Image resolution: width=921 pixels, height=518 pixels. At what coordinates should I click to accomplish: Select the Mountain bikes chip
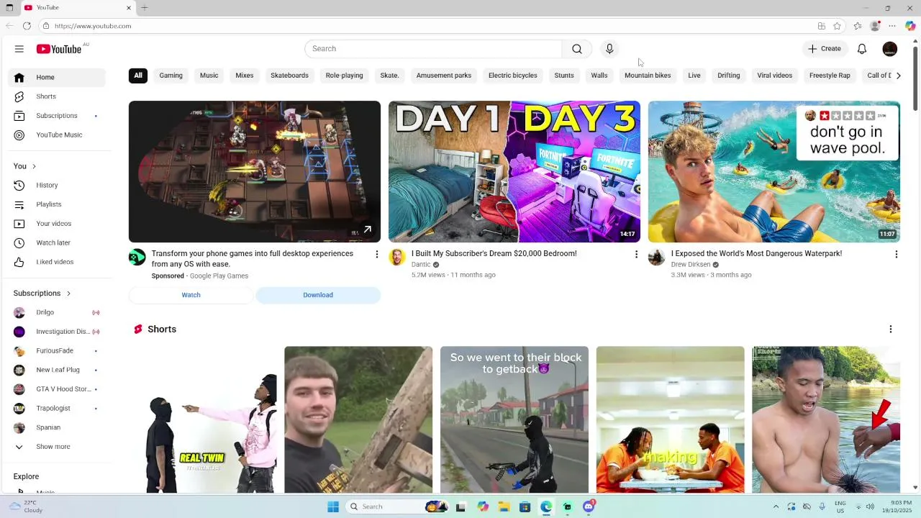coord(648,76)
